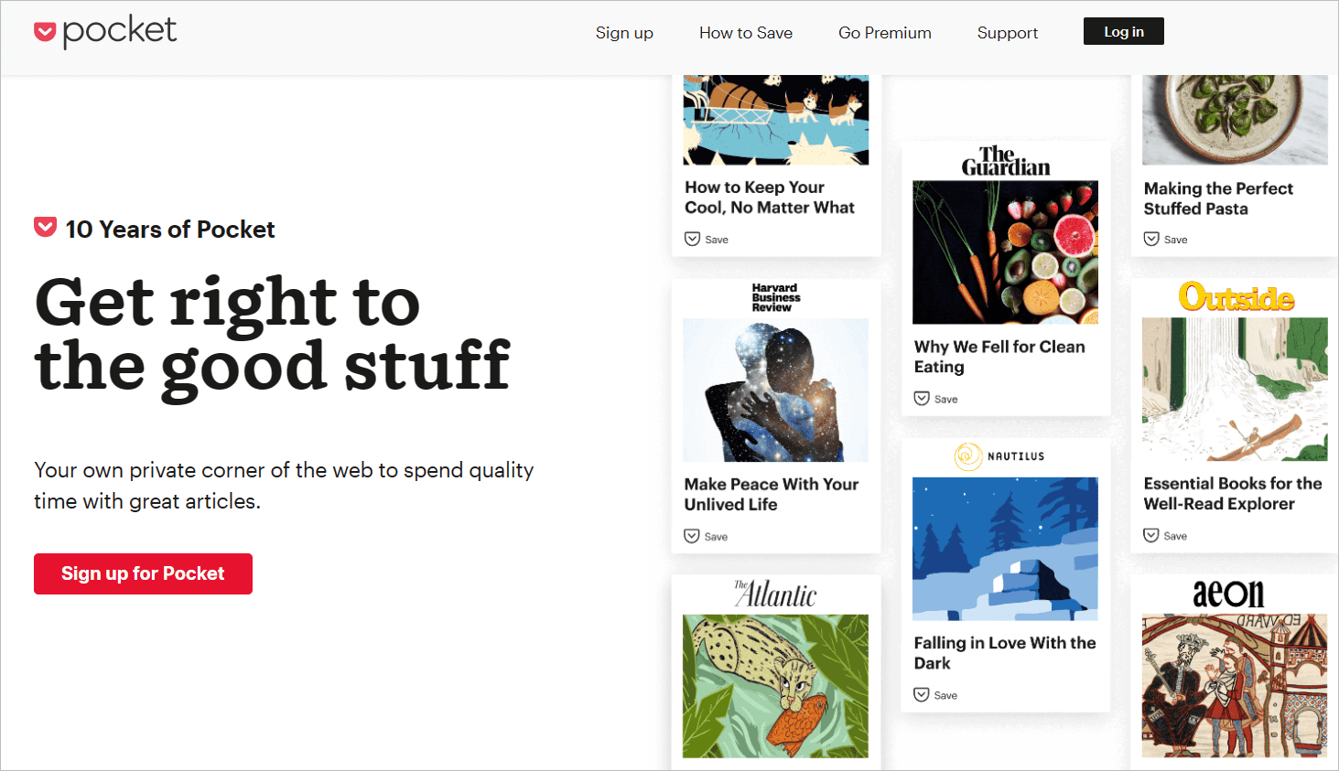Open article Falling in Love With the Dark
Viewport: 1339px width, 771px height.
(1005, 653)
